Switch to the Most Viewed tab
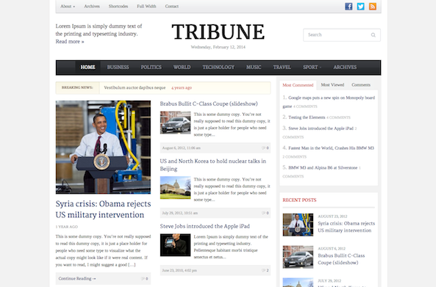 (x=332, y=85)
